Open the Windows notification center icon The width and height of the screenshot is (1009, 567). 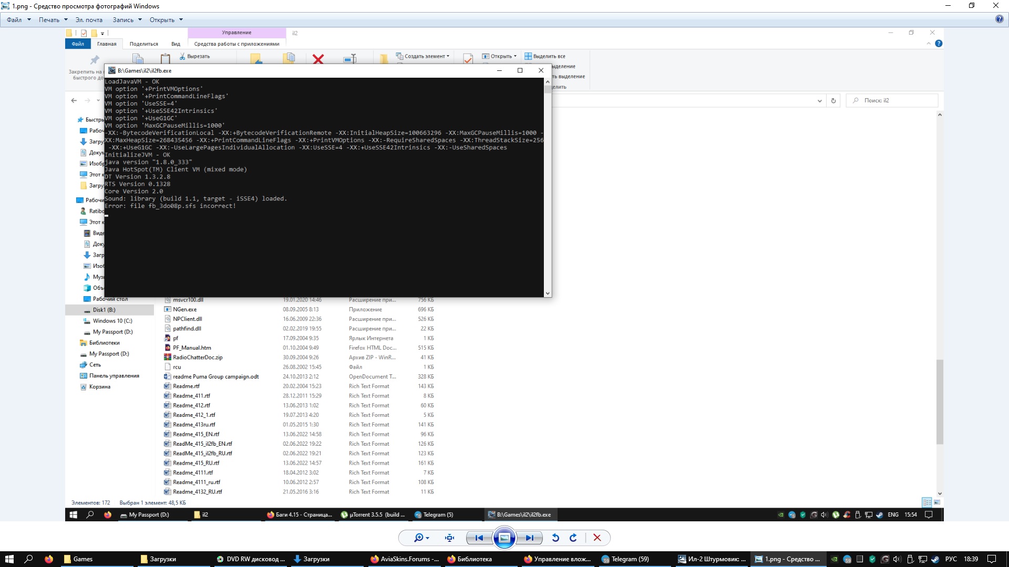(992, 559)
